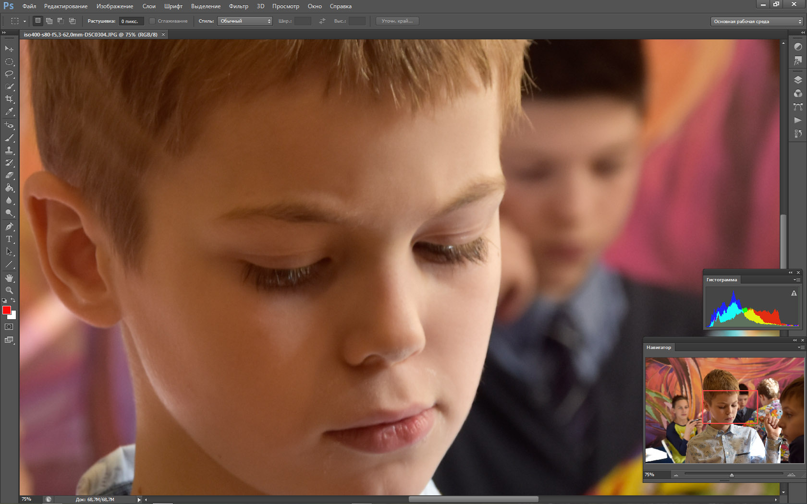
Task: Click the red foreground color swatch
Action: pyautogui.click(x=6, y=311)
